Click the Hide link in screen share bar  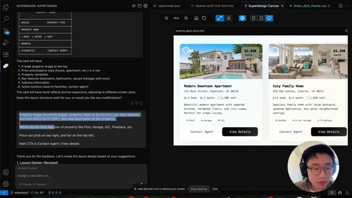pos(215,189)
